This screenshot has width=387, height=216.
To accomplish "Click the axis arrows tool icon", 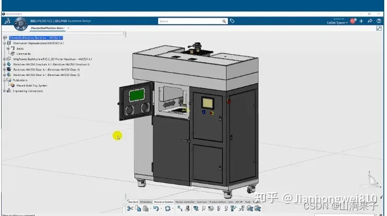I will coord(242,209).
